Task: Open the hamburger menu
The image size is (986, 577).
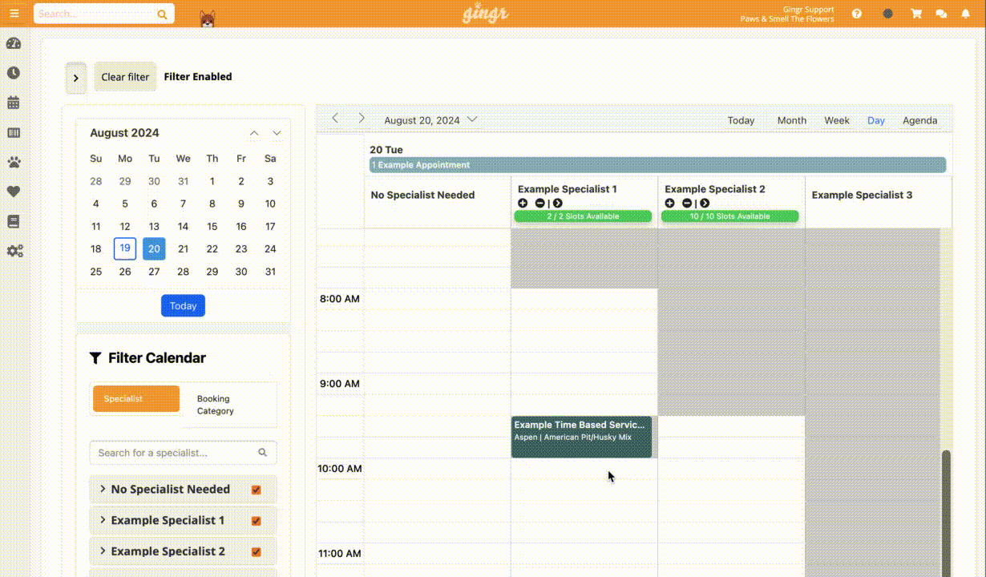Action: (14, 14)
